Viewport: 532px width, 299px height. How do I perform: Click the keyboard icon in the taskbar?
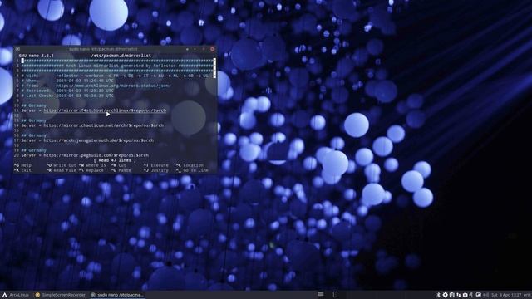[x=320, y=294]
